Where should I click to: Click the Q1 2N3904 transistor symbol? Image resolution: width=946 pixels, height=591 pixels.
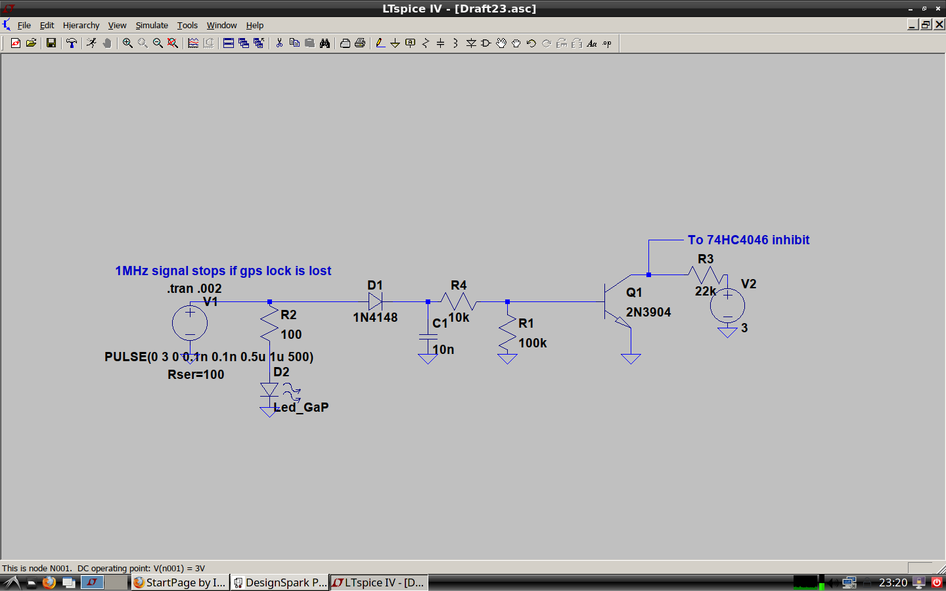click(617, 303)
